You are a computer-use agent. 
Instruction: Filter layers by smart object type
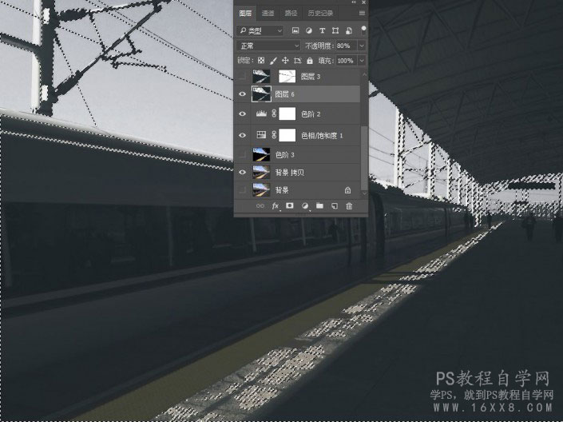click(x=349, y=31)
